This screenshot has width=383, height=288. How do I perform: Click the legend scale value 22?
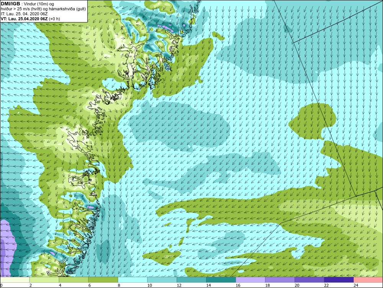click(x=326, y=286)
